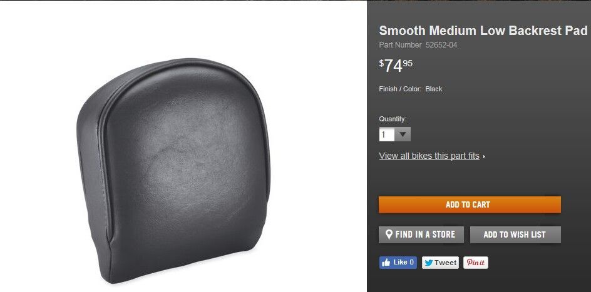Add the backrest pad to the wish list
The image size is (591, 292).
pyautogui.click(x=515, y=234)
